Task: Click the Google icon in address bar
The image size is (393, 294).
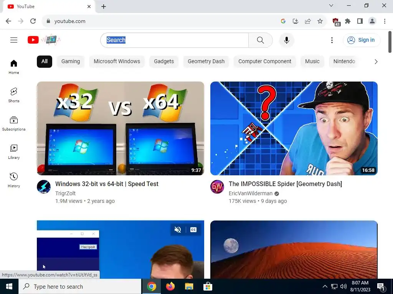Action: [283, 21]
